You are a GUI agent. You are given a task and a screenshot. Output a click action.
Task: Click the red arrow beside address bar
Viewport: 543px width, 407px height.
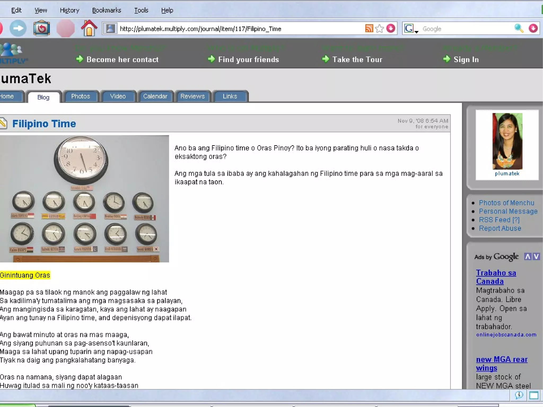[x=391, y=28]
